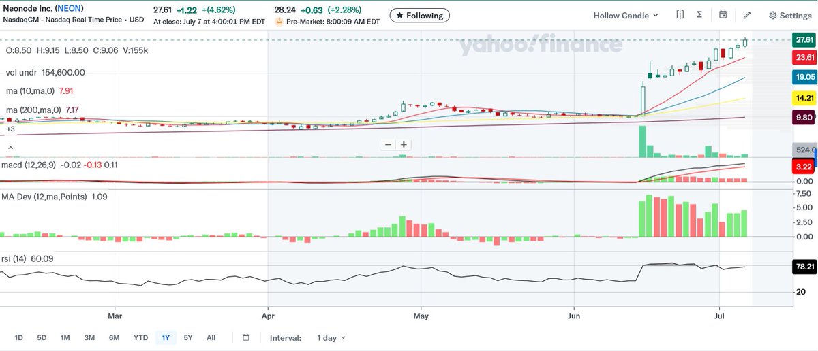Select the All range tab
Image resolution: width=818 pixels, height=351 pixels.
(x=211, y=337)
